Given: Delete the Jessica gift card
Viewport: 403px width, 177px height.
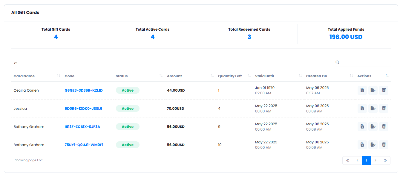Looking at the screenshot, I should 384,108.
